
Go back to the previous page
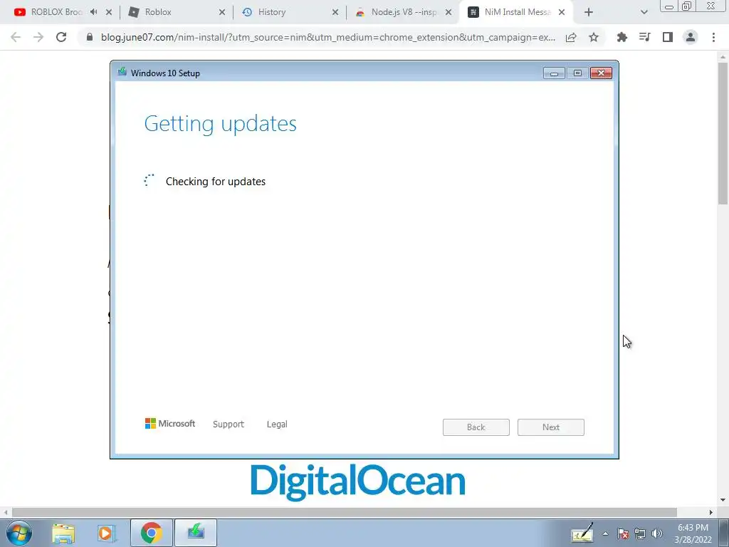[x=16, y=37]
